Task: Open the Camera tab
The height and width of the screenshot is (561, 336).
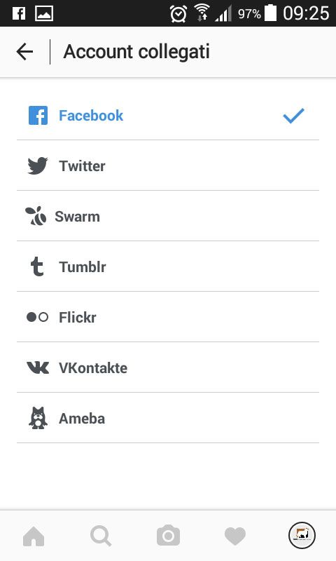Action: (x=168, y=536)
